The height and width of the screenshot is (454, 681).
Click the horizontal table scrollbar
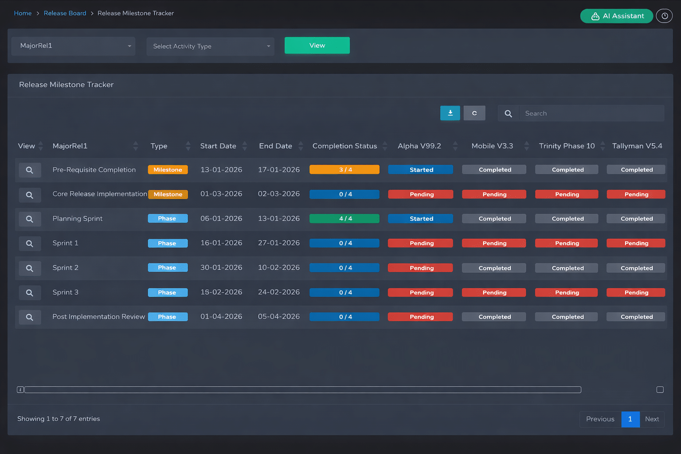pos(302,390)
